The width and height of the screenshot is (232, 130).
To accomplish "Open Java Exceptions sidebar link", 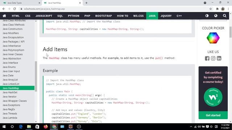I will click(11, 105).
